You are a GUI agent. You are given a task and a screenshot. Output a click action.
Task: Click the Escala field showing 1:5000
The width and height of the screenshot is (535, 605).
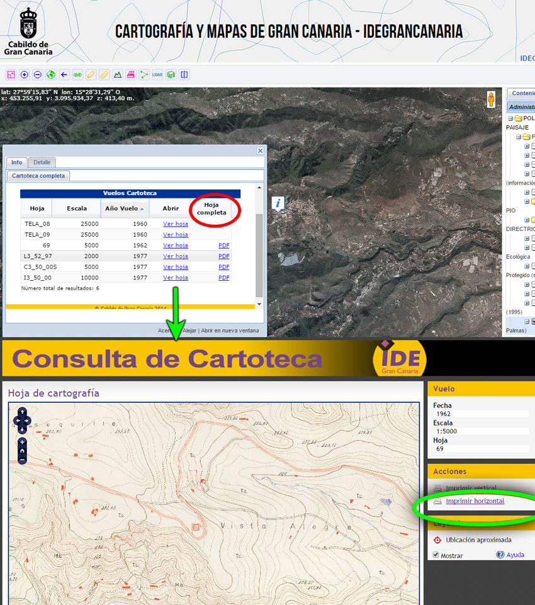481,431
